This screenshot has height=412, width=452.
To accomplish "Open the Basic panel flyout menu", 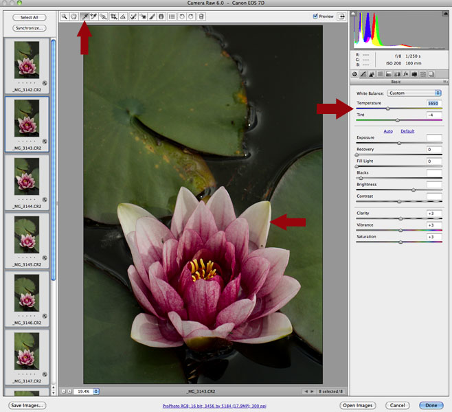I will tap(445, 82).
